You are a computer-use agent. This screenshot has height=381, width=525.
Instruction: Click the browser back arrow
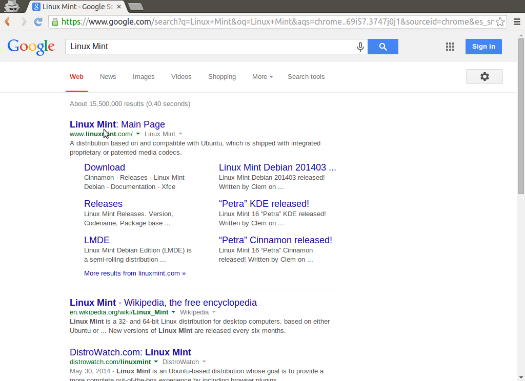7,22
